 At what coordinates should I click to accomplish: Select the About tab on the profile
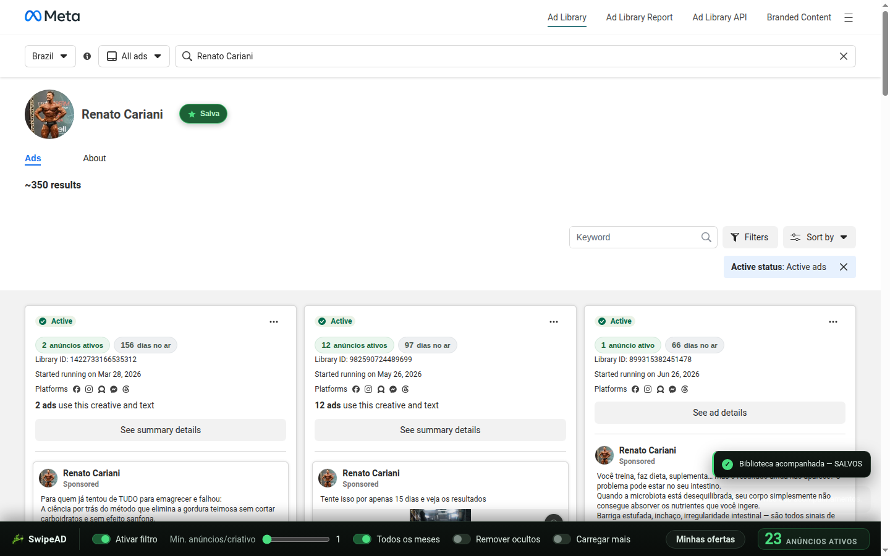(x=95, y=159)
